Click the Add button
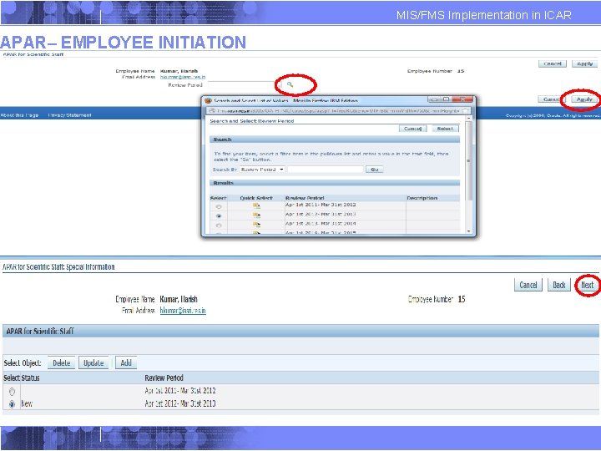This screenshot has width=601, height=451. click(126, 362)
